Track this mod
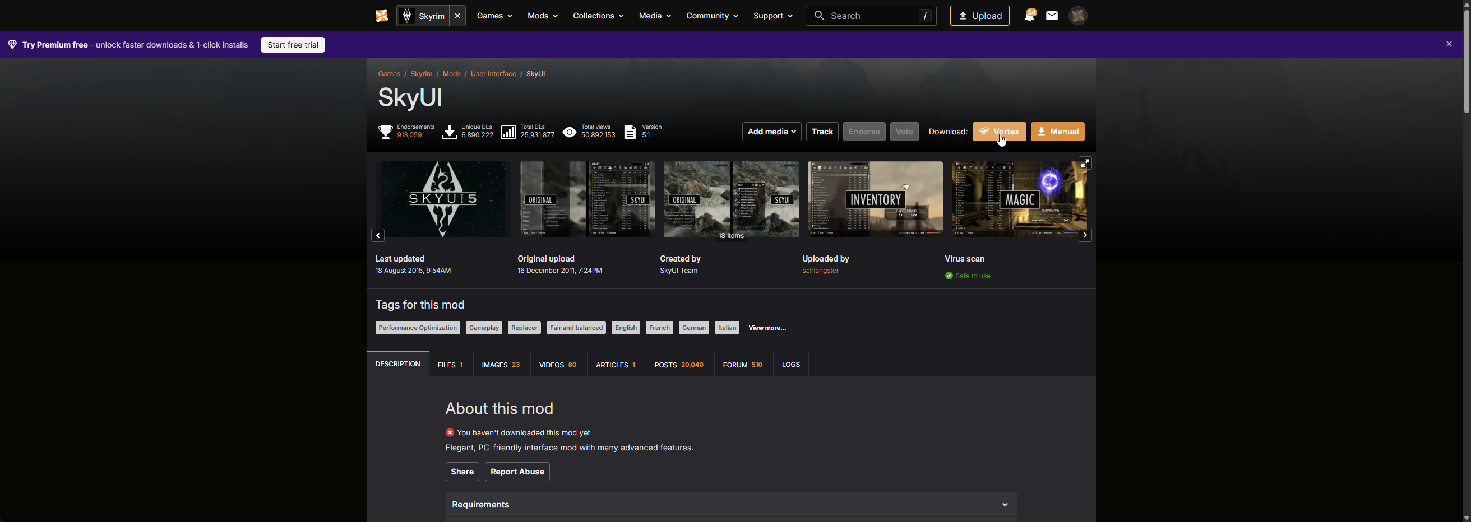 tap(822, 132)
